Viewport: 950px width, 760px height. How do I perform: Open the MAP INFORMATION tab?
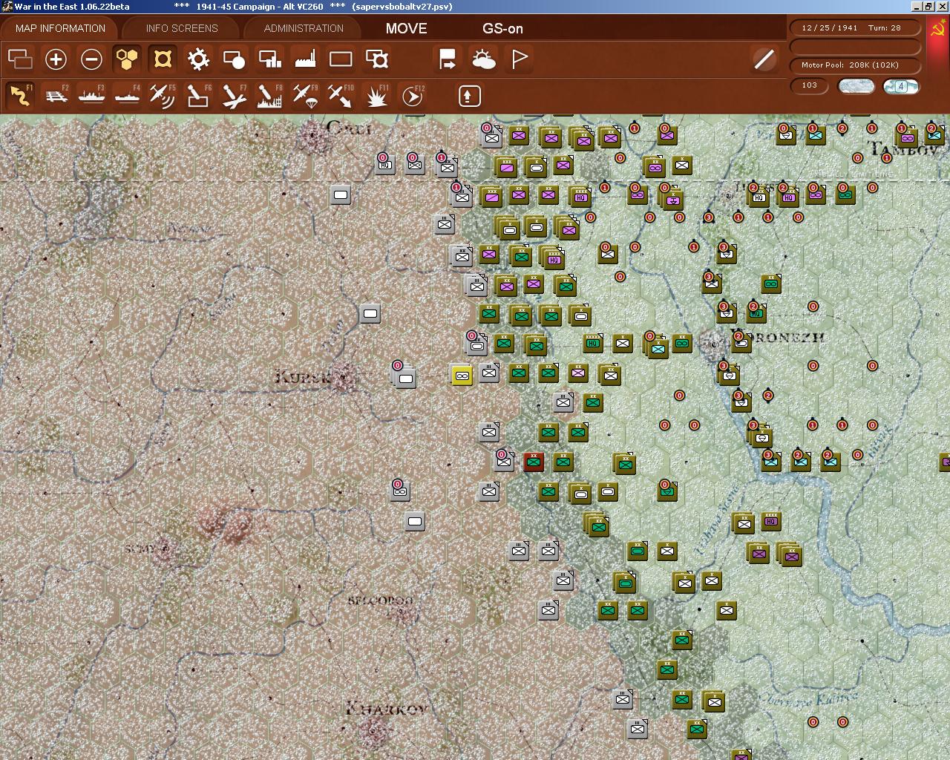(60, 28)
